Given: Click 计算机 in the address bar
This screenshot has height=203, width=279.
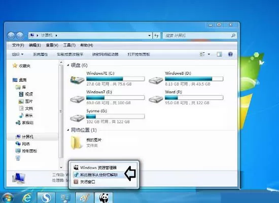Looking at the screenshot, I should point(47,35).
